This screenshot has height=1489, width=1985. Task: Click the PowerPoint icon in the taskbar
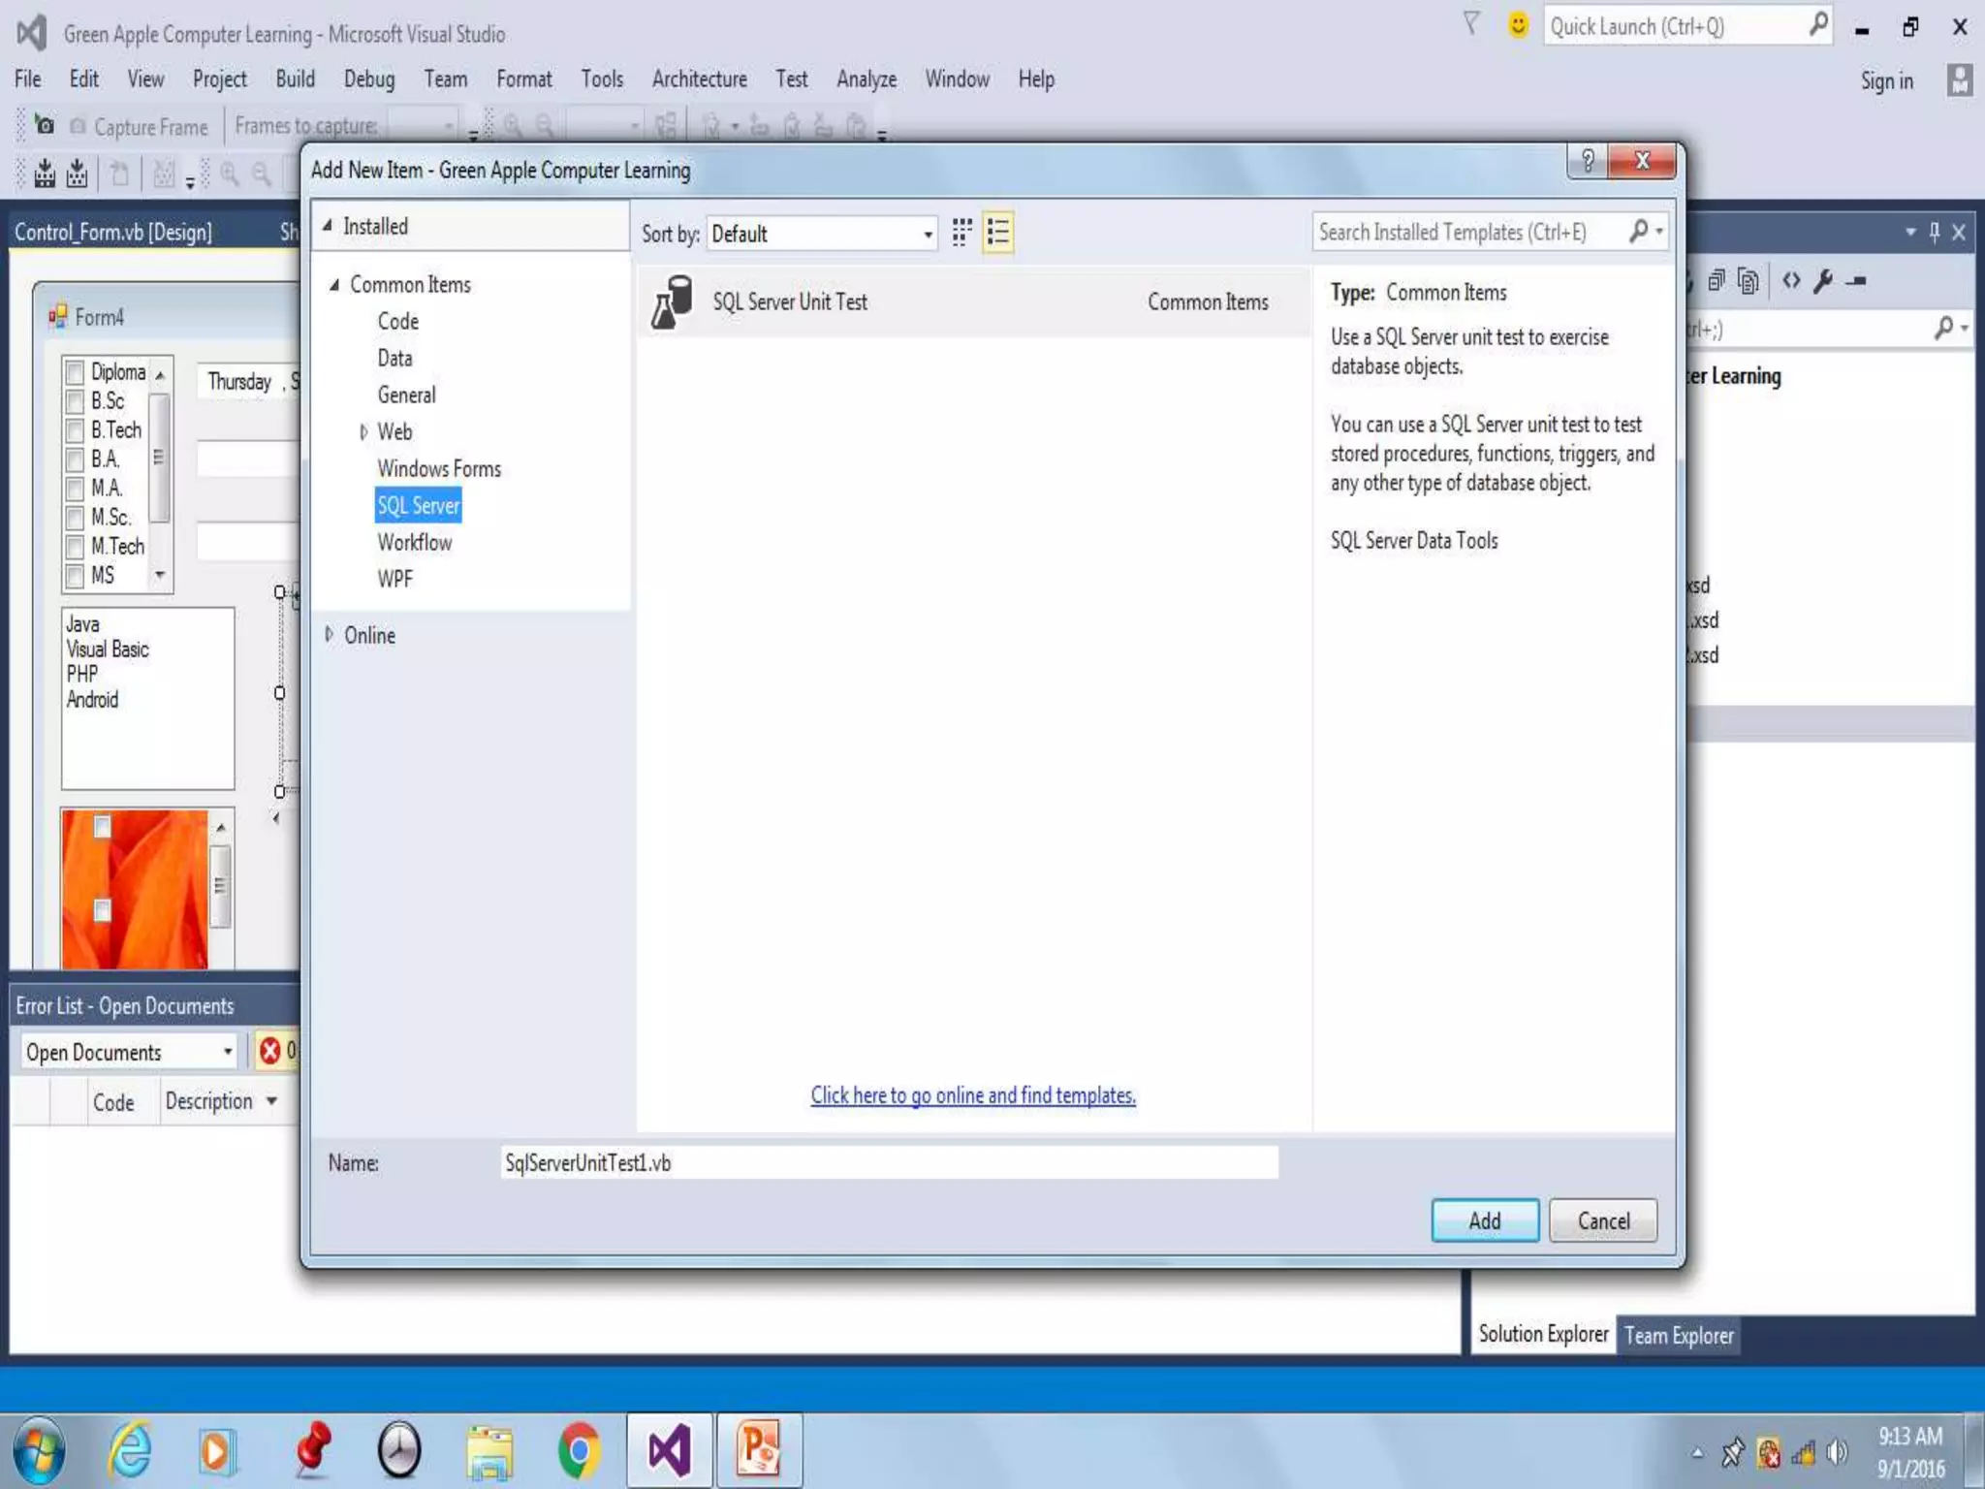758,1450
